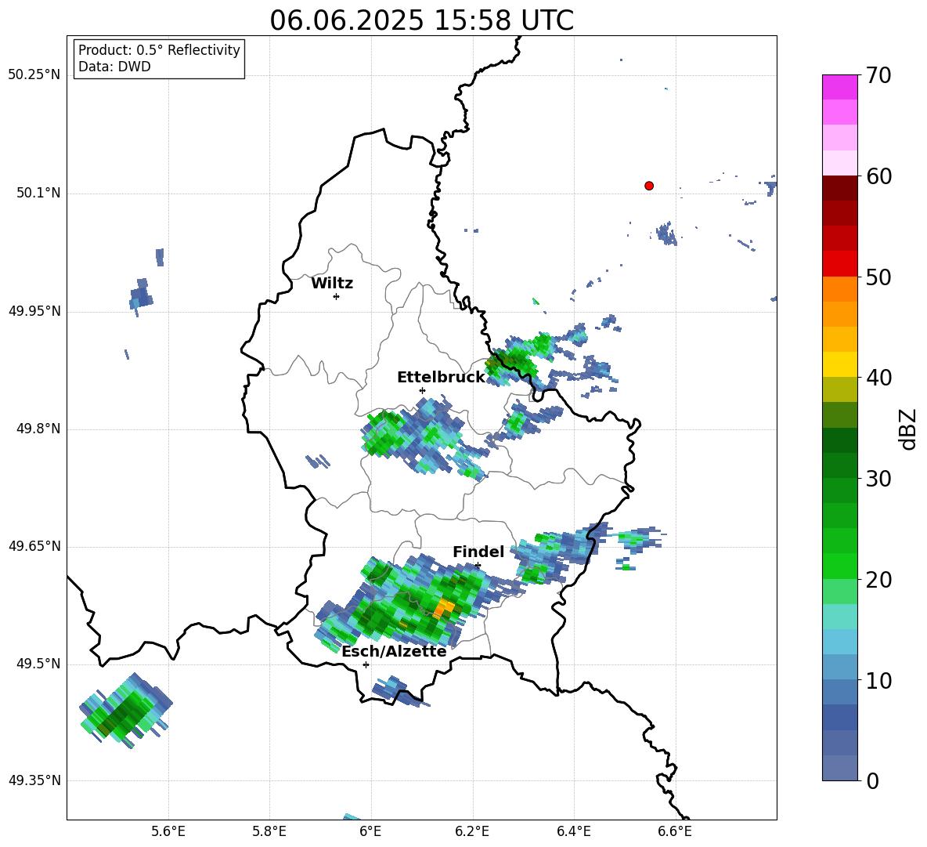Click the title 06.06.2025 15:58 UTC
The width and height of the screenshot is (927, 847).
[x=421, y=20]
